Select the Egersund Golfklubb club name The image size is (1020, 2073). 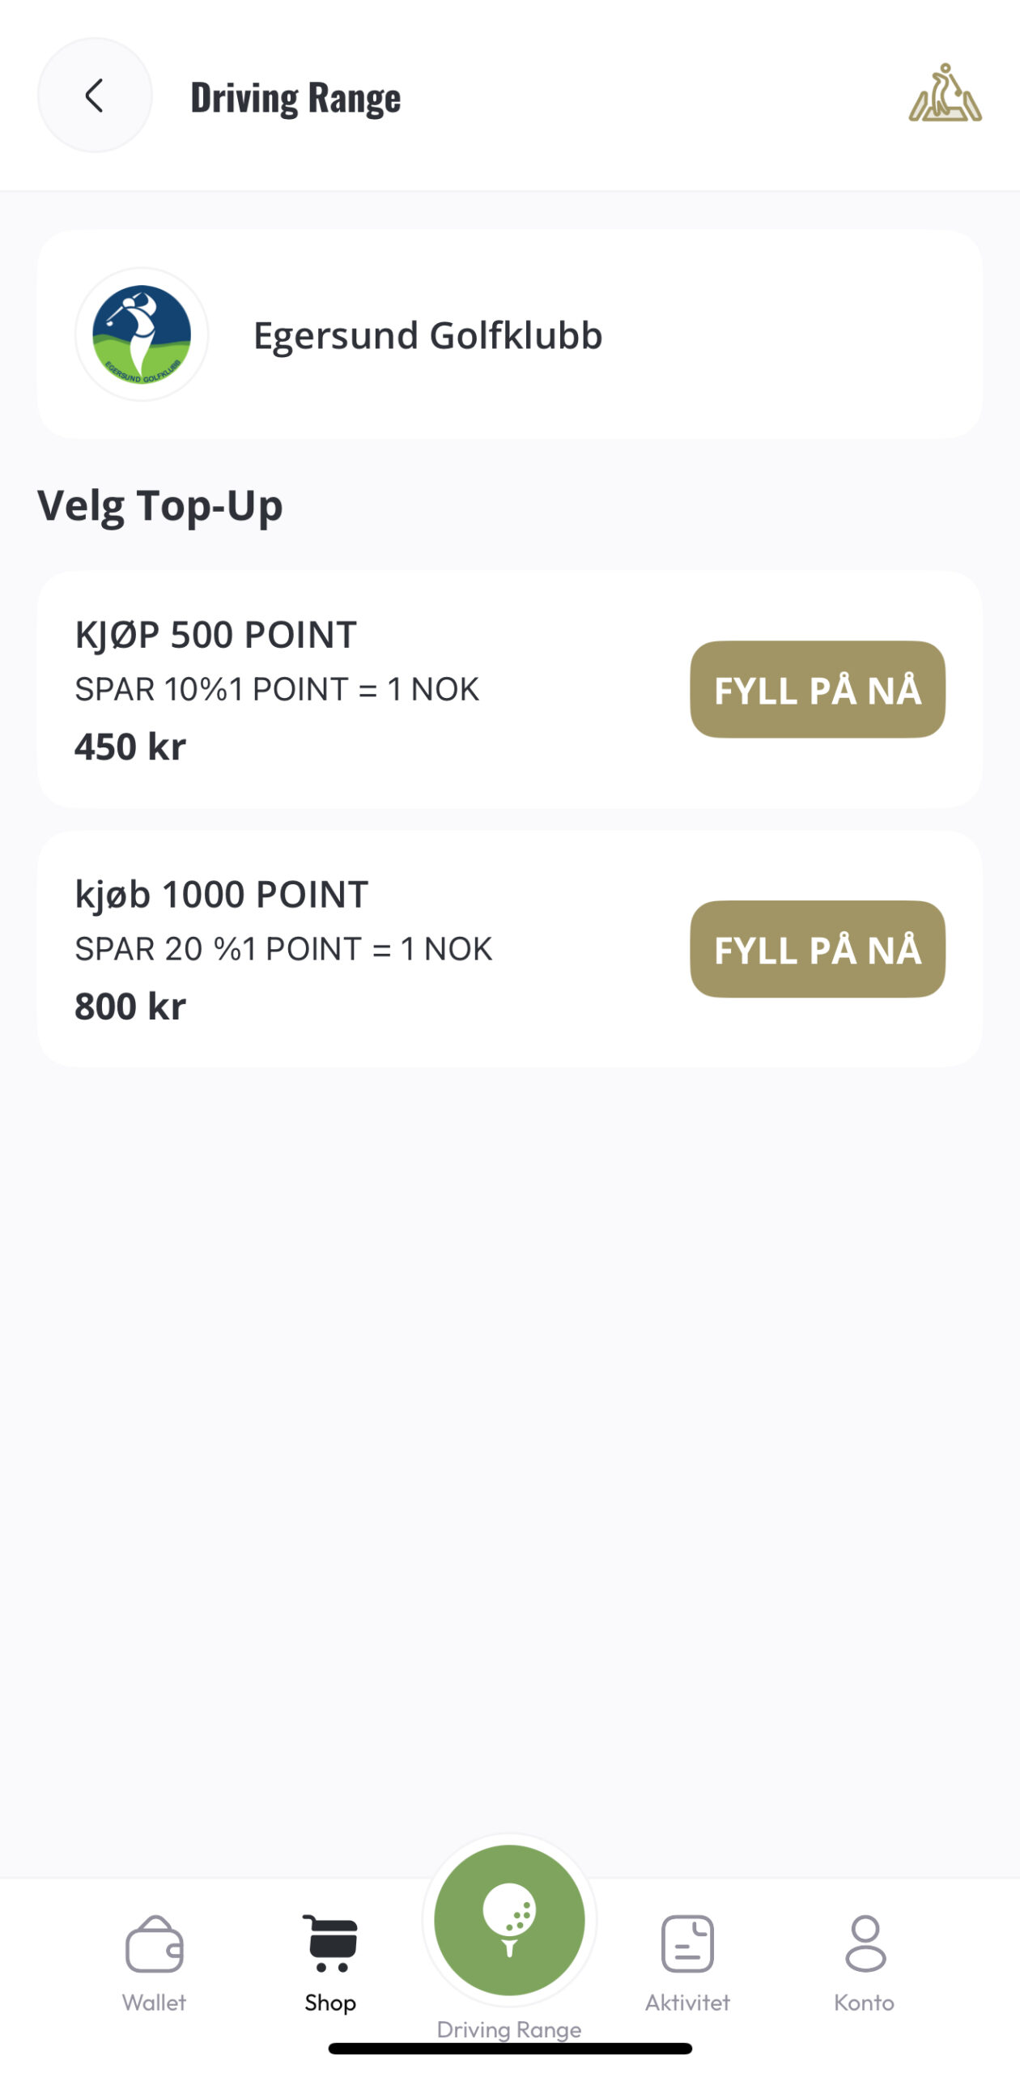(x=427, y=335)
